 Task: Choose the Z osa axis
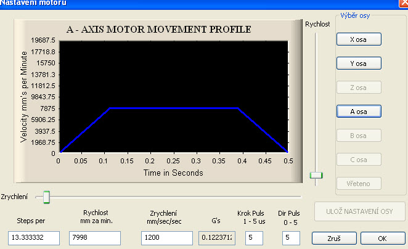coord(359,87)
